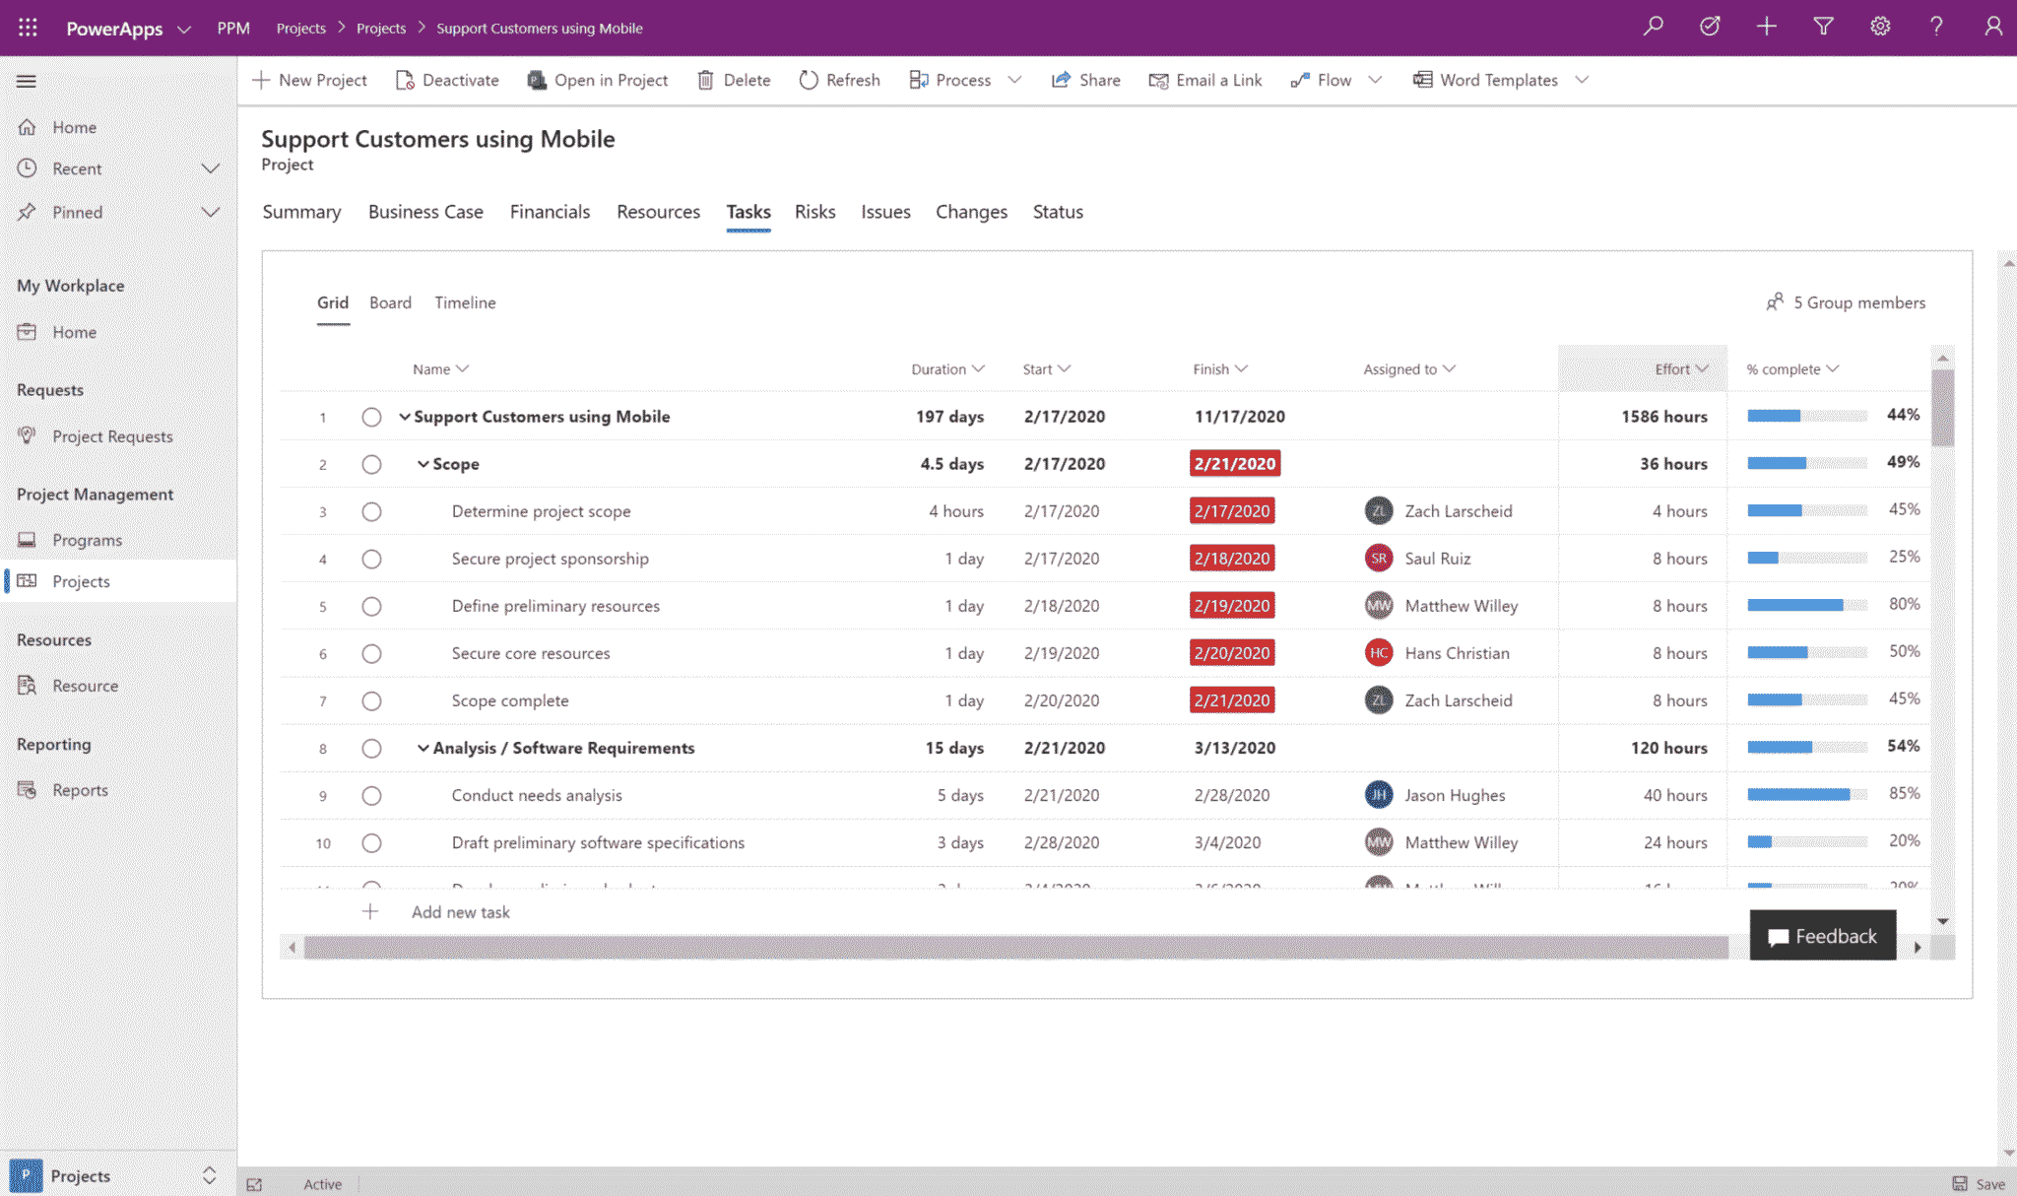Screen dimensions: 2017x1196
Task: Select the Board view
Action: click(390, 302)
